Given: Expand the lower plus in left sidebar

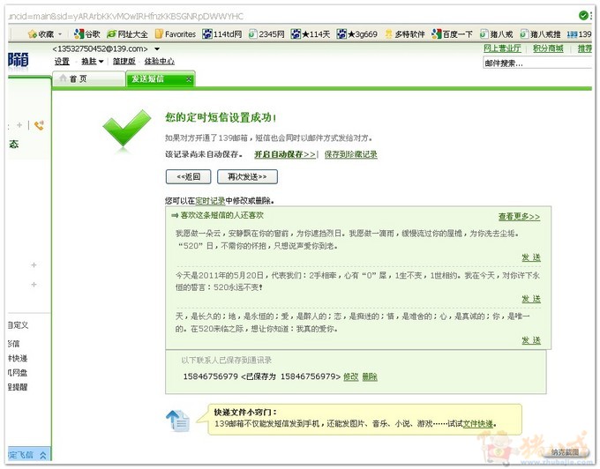Looking at the screenshot, I should tap(34, 285).
